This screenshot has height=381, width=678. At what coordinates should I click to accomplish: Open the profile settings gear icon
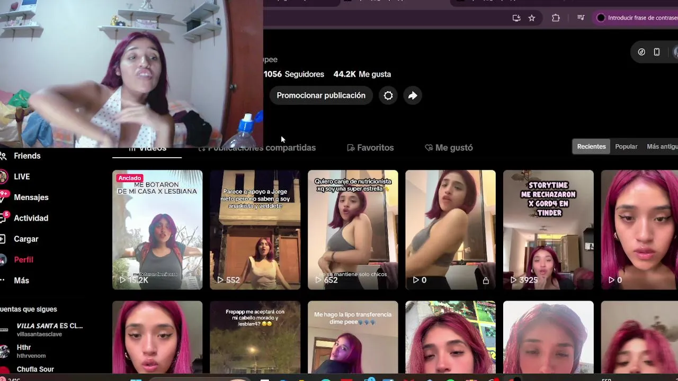pyautogui.click(x=388, y=96)
